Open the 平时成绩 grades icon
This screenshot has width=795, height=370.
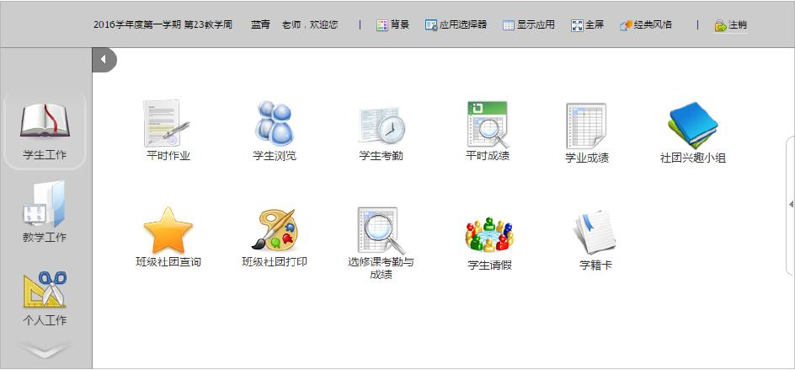pos(488,125)
